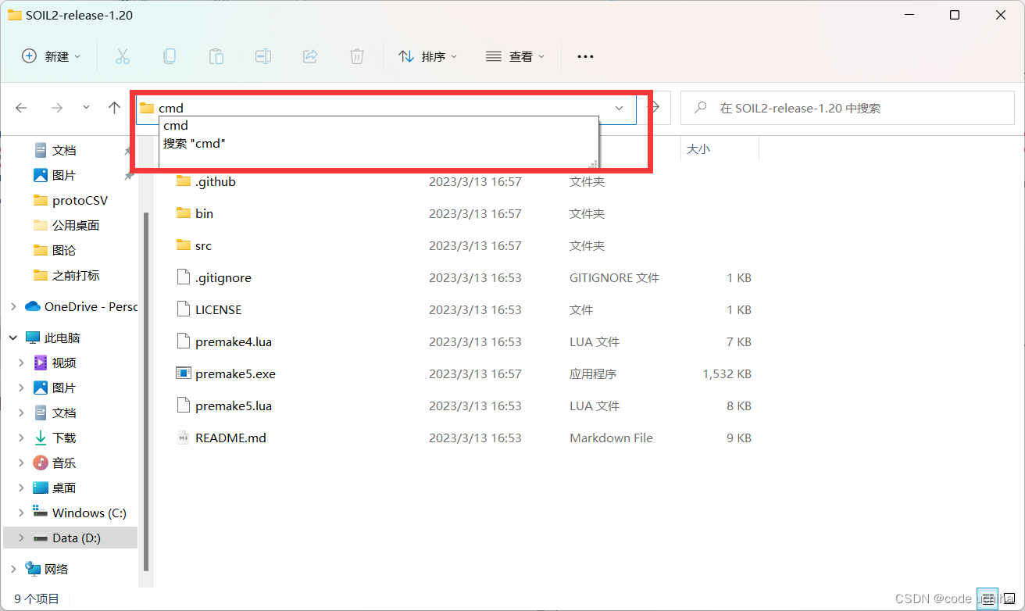Select the 搜索 "cmd" suggestion

click(x=379, y=144)
